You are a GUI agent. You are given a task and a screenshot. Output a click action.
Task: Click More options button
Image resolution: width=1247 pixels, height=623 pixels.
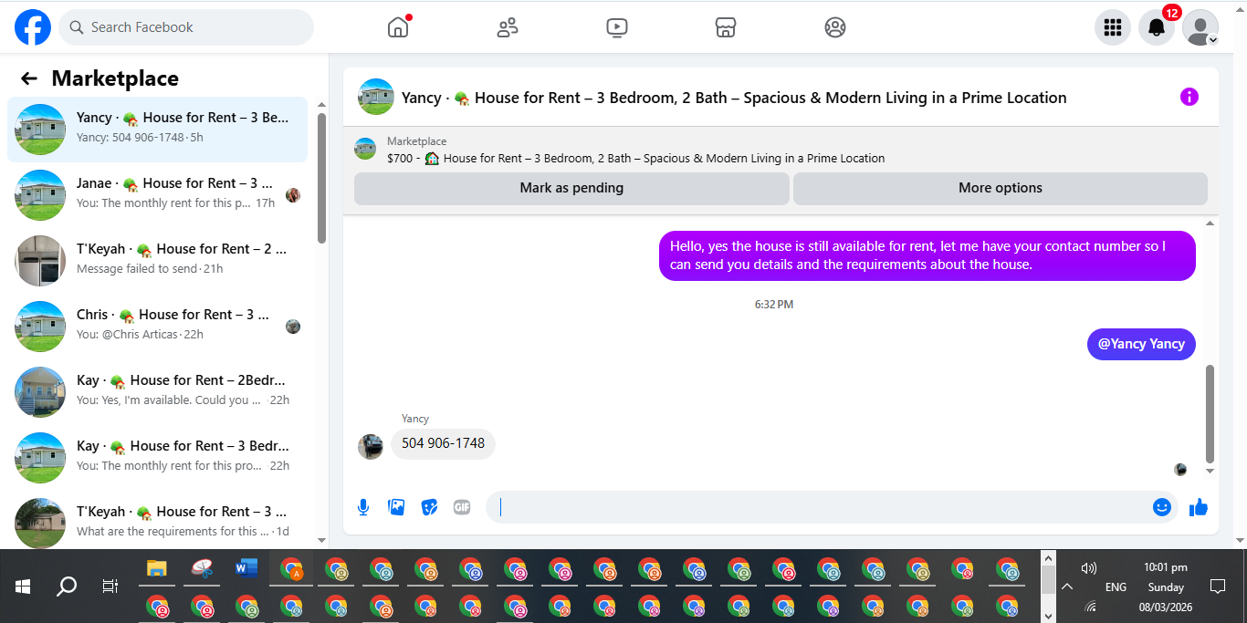click(x=1001, y=189)
